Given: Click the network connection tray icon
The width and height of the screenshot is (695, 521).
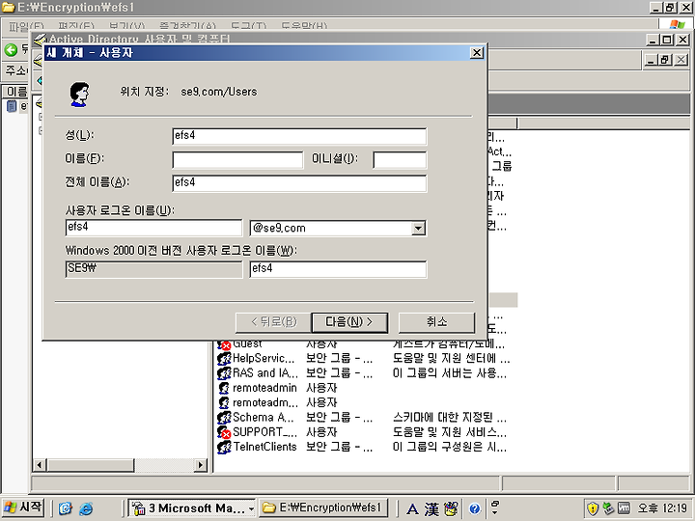Looking at the screenshot, I should pos(608,508).
